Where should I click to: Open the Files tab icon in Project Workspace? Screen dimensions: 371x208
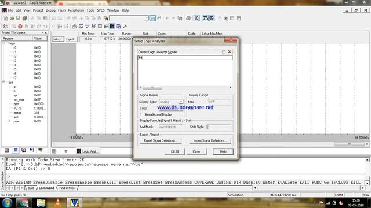pos(6,150)
